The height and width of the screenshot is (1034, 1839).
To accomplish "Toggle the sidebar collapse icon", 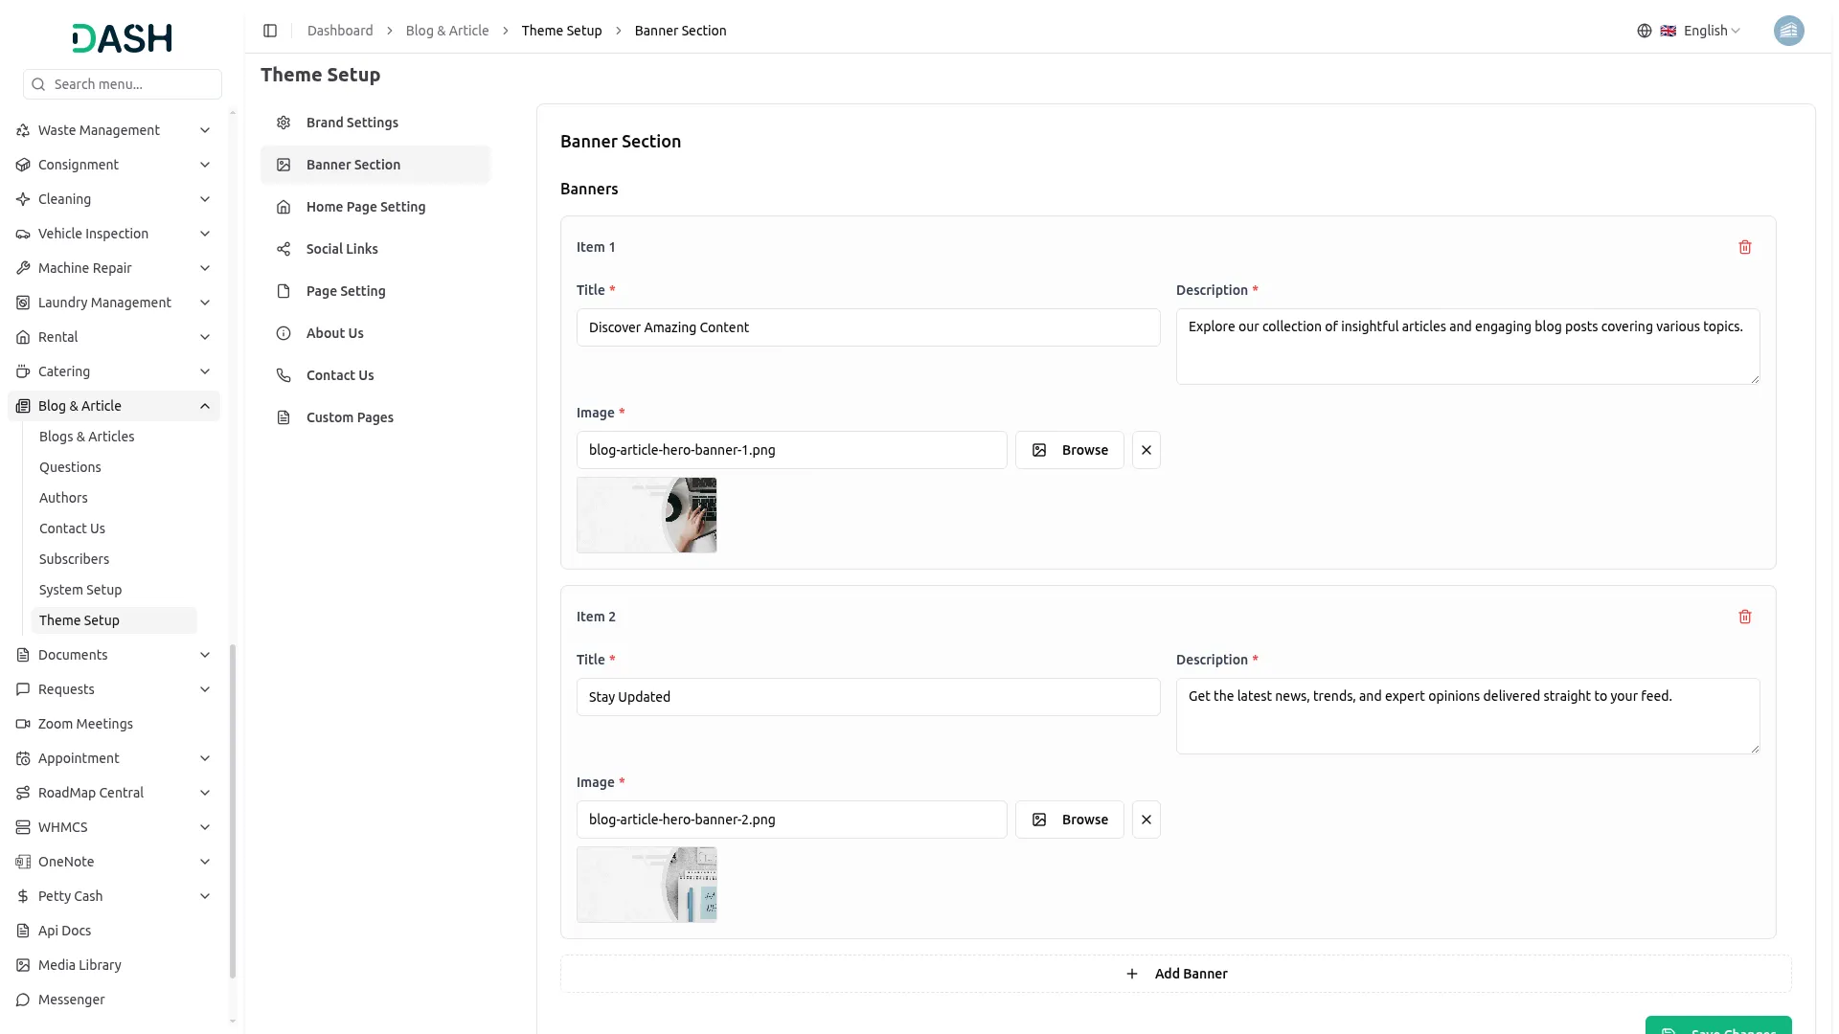I will (270, 31).
